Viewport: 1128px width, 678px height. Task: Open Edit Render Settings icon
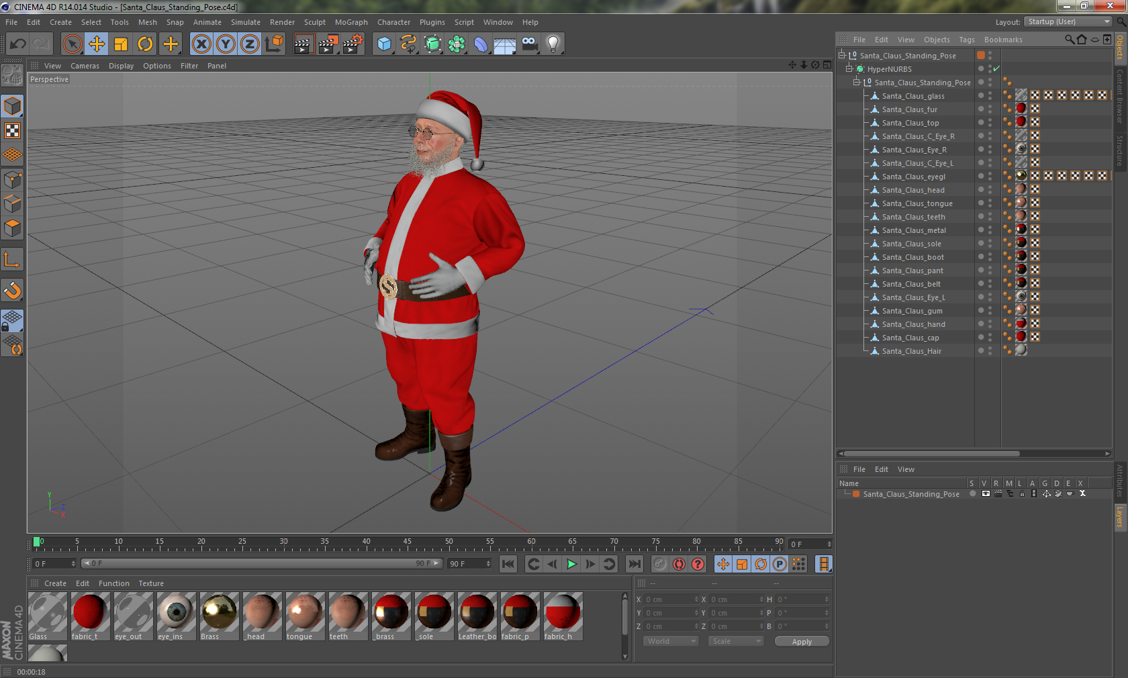pyautogui.click(x=353, y=44)
